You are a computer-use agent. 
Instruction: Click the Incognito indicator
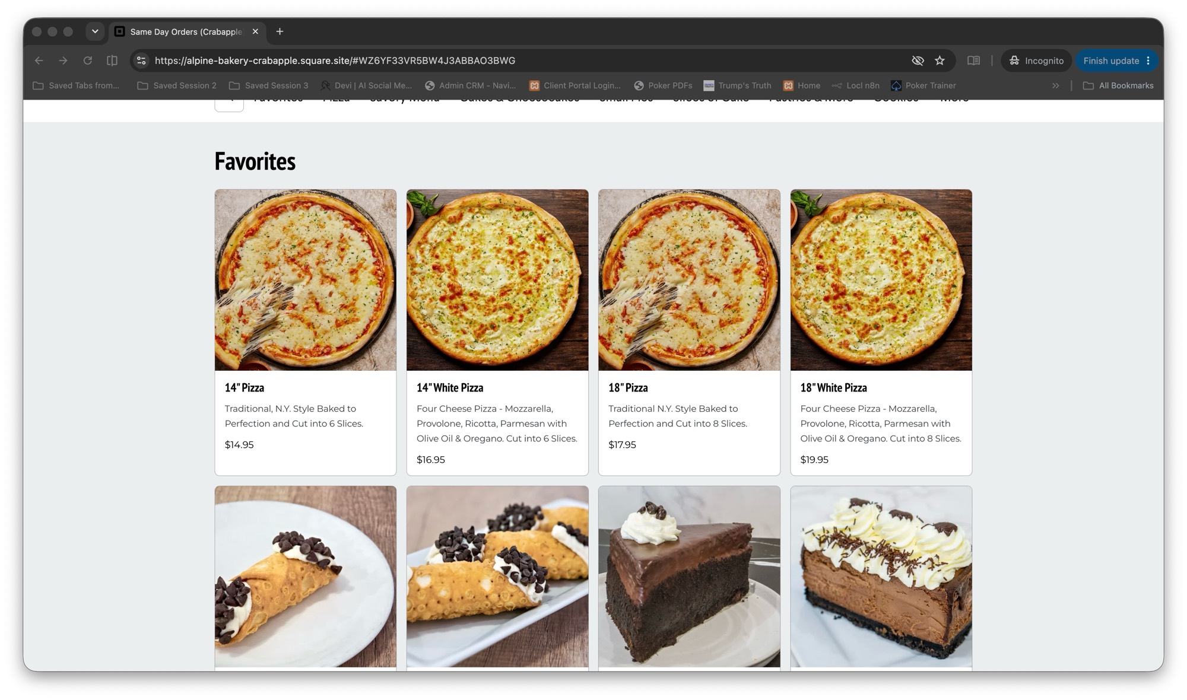click(1036, 61)
